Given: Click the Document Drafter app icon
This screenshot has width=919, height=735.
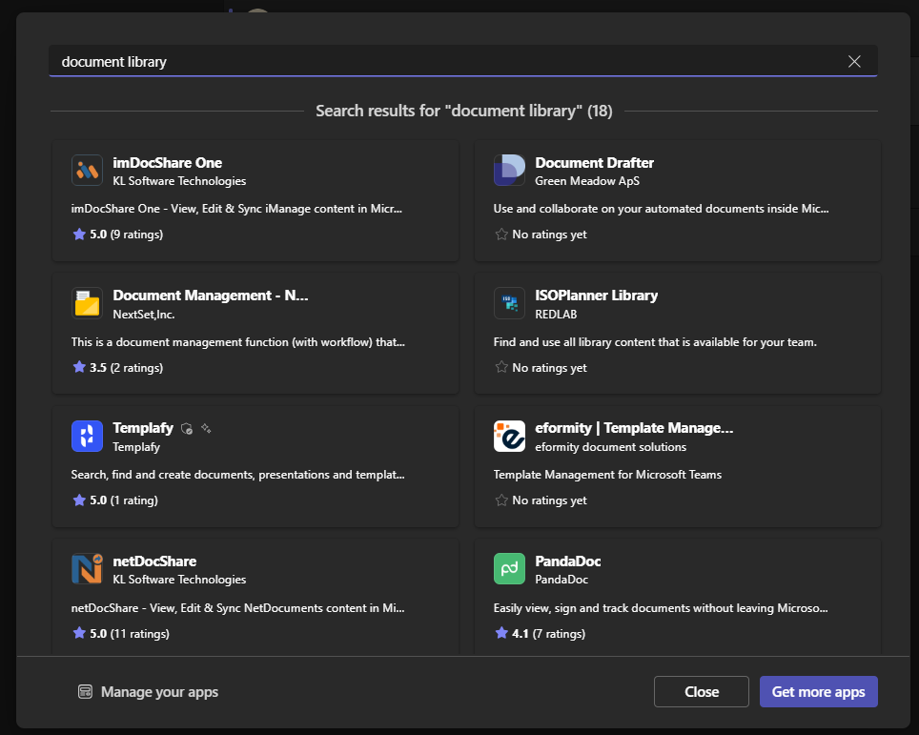Looking at the screenshot, I should click(509, 170).
